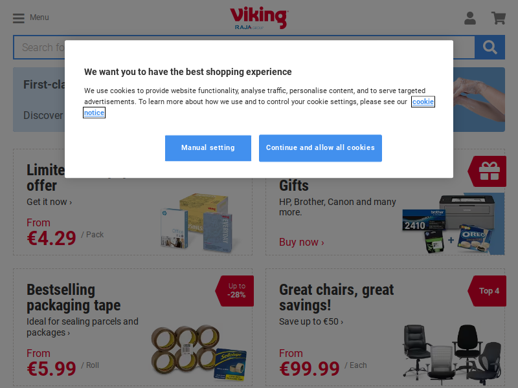The height and width of the screenshot is (388, 518).
Task: Click the Top 4 red badge
Action: 488,290
